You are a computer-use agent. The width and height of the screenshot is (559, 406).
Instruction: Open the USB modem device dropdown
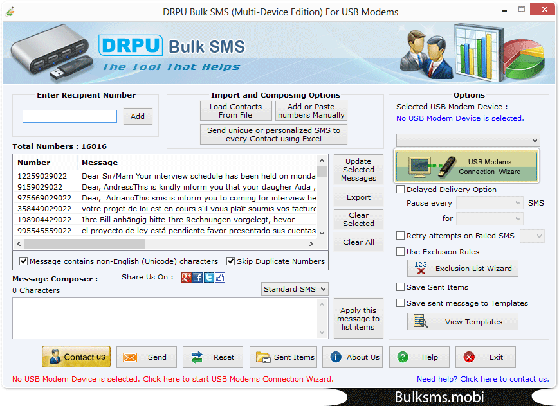(x=468, y=140)
